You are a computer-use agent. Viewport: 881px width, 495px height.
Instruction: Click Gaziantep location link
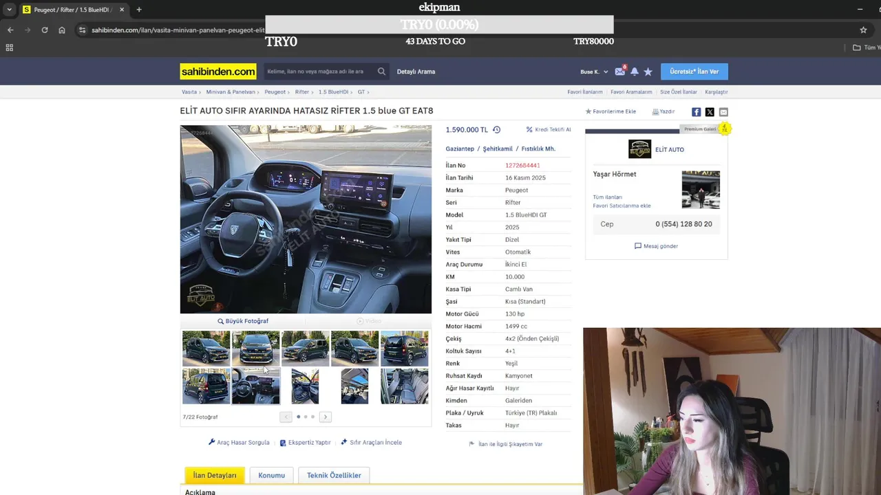point(460,148)
